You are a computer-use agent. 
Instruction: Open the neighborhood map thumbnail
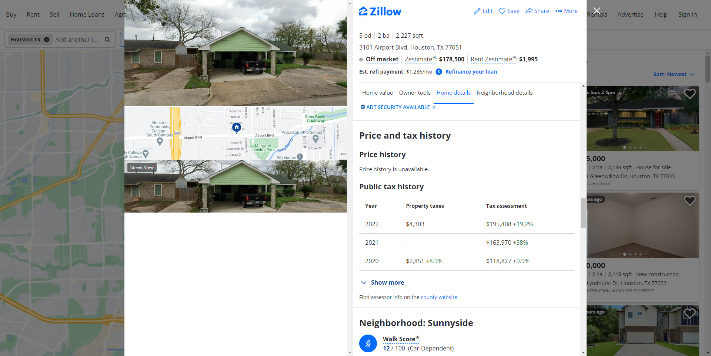point(236,133)
